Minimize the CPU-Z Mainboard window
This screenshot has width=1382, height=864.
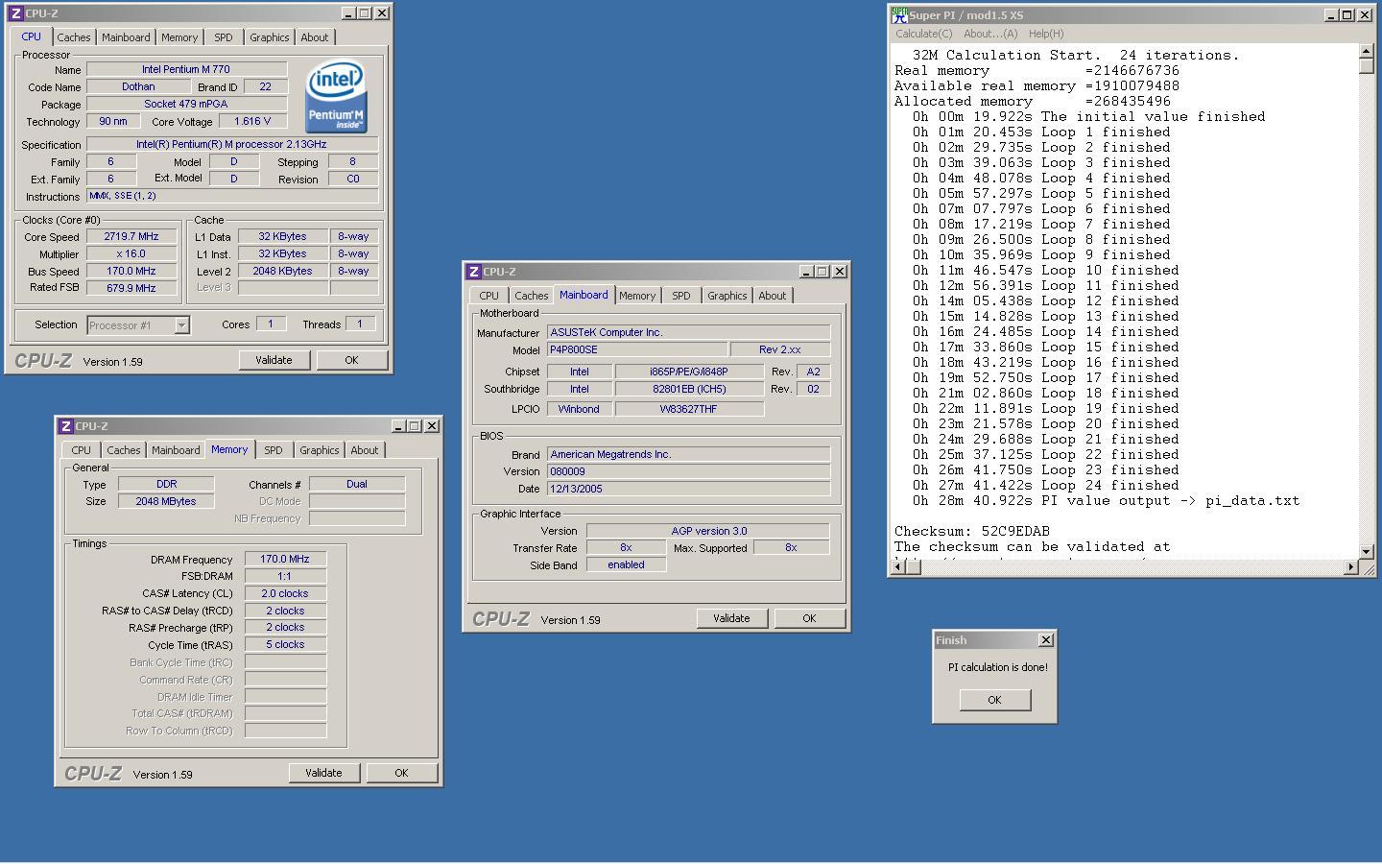[806, 272]
